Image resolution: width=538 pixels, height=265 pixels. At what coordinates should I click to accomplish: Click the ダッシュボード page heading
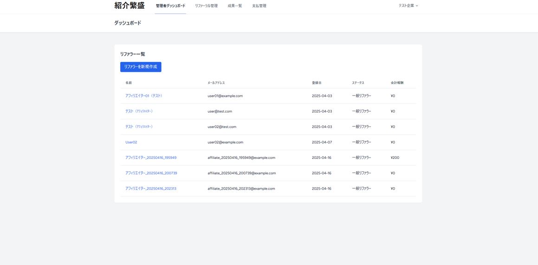click(x=128, y=23)
